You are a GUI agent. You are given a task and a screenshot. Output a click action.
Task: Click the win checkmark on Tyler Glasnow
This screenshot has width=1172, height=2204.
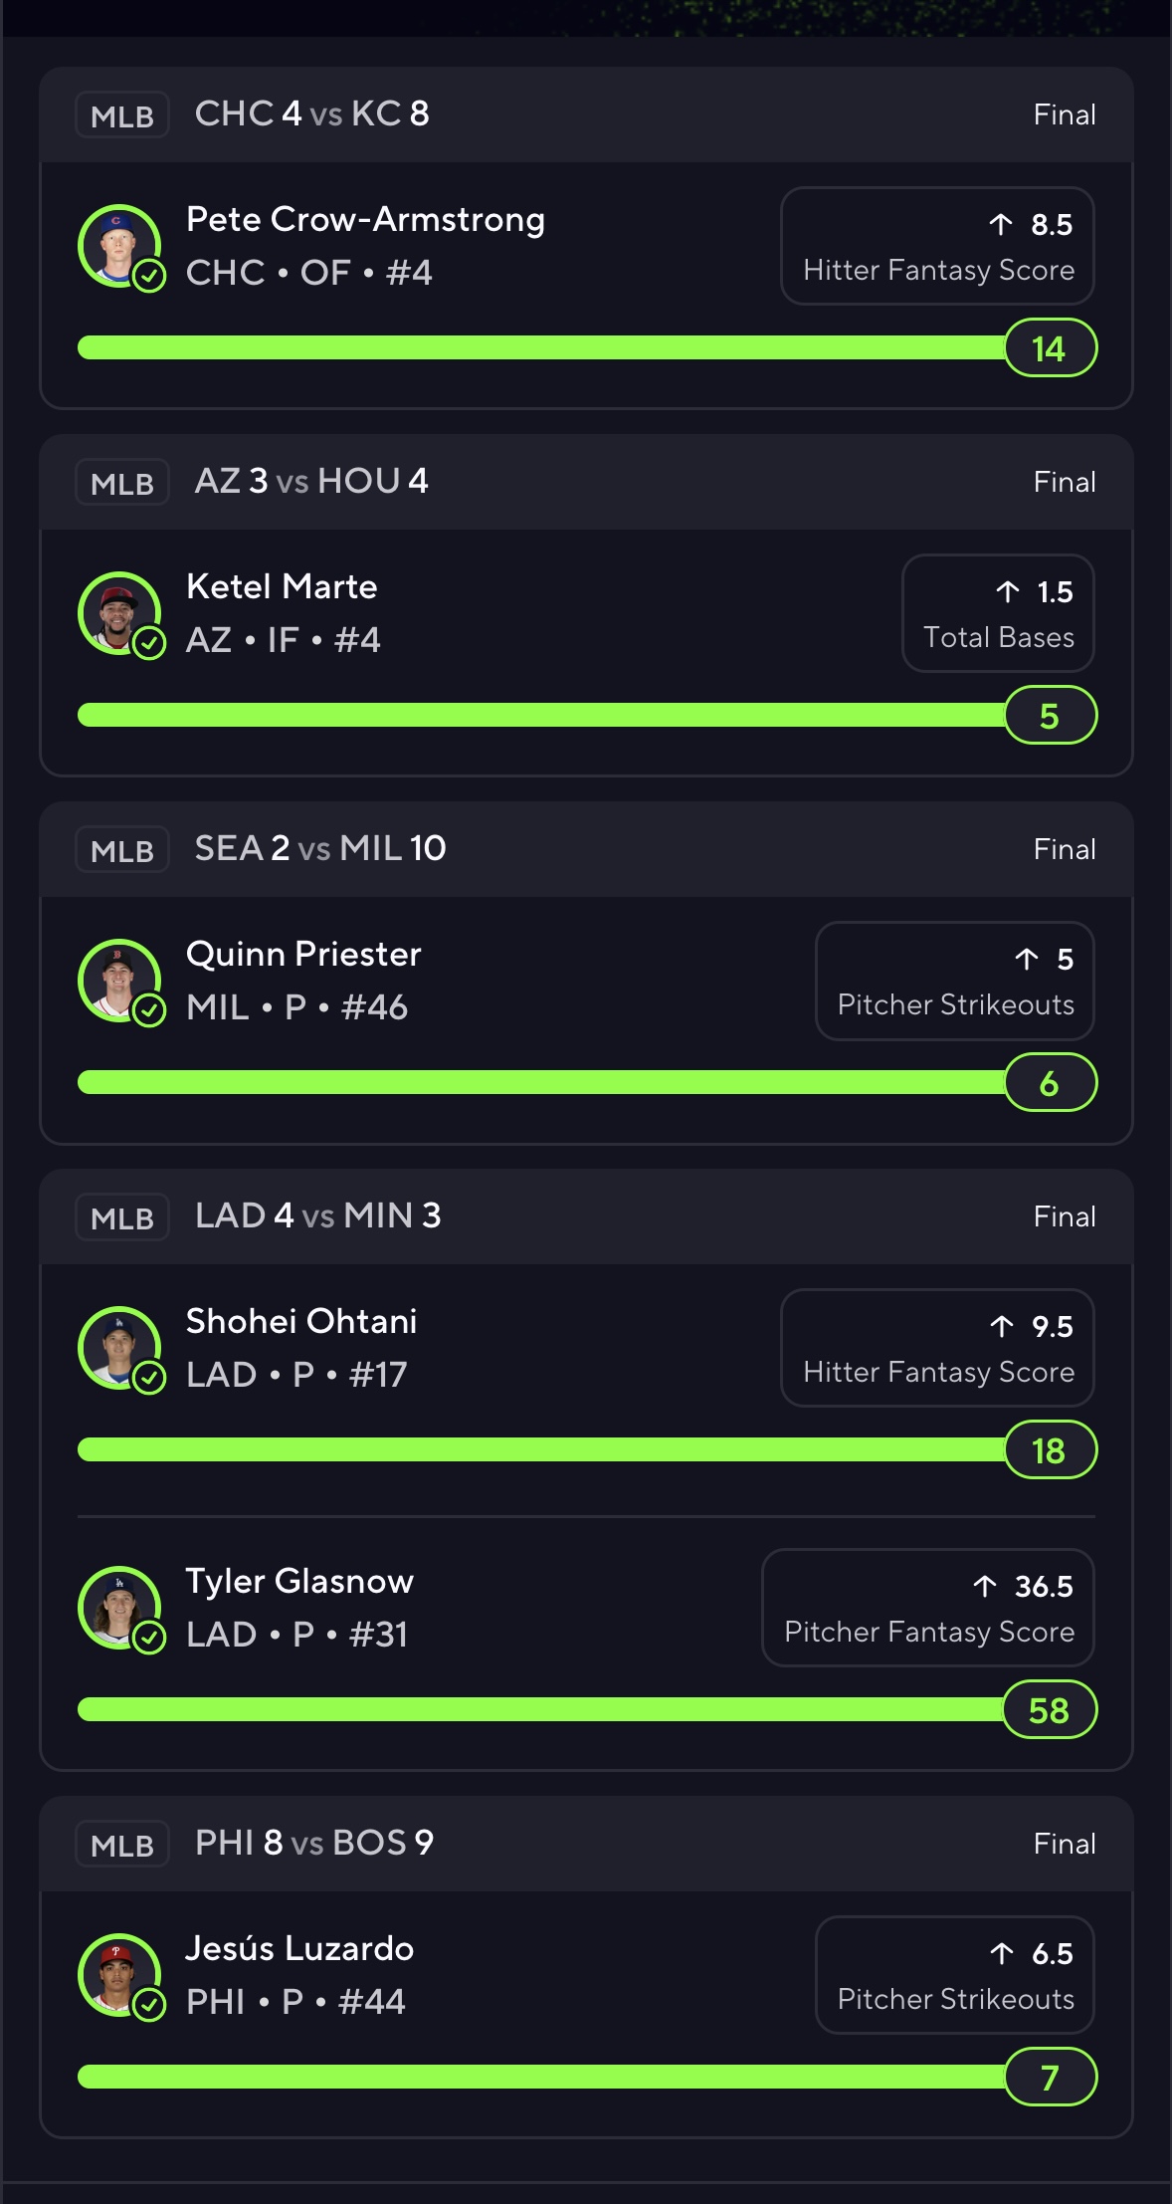[149, 1638]
